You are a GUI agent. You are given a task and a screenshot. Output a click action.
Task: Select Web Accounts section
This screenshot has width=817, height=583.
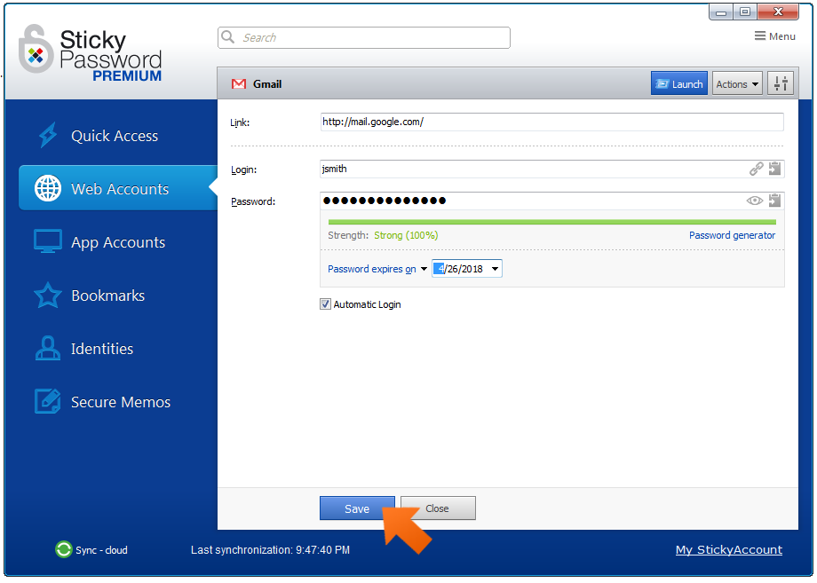coord(118,188)
